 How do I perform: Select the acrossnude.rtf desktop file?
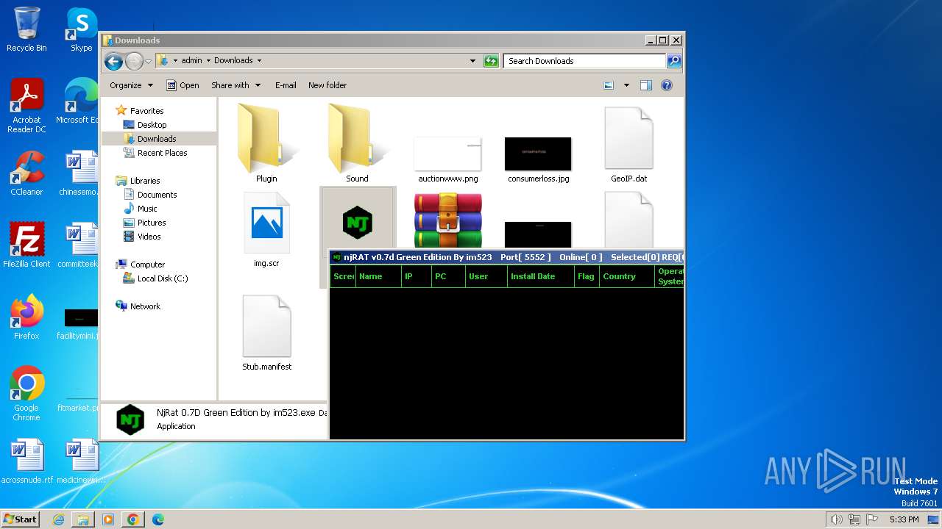(26, 461)
